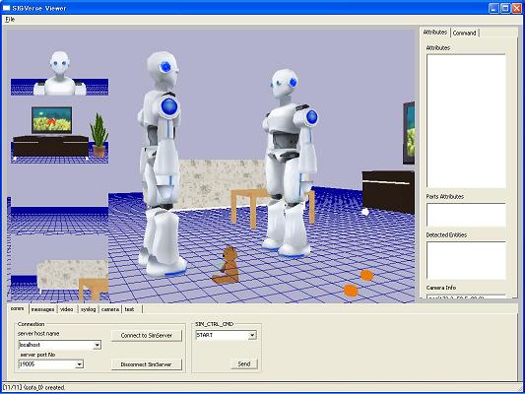Select the conn tab
525x394 pixels.
click(17, 308)
